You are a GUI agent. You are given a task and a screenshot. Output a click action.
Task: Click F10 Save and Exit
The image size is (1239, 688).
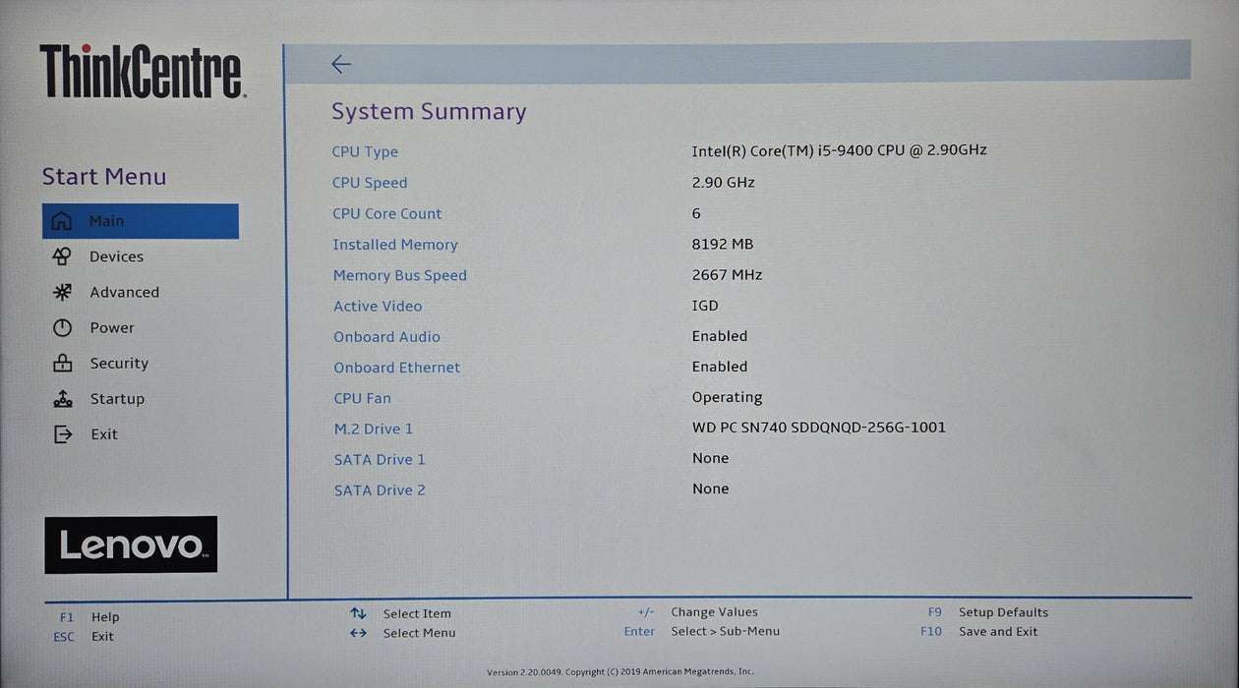pos(978,632)
